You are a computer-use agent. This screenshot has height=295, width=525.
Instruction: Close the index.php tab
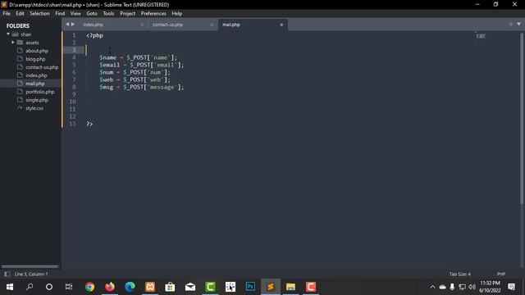[x=142, y=25]
